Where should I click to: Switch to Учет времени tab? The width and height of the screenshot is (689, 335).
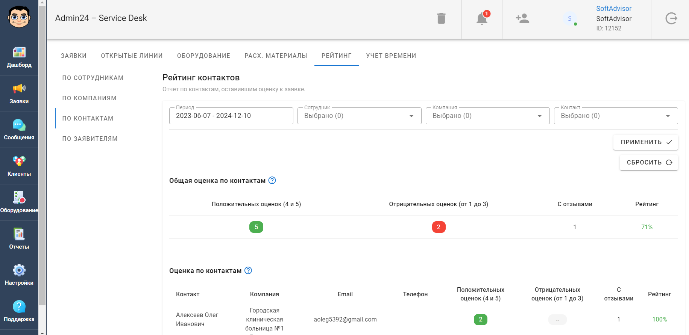pos(391,56)
